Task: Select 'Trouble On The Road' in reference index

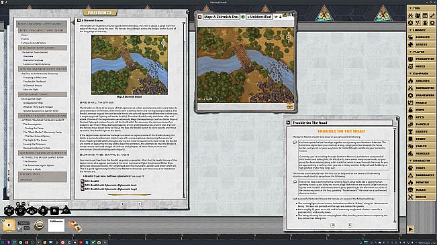Action: [x=34, y=82]
